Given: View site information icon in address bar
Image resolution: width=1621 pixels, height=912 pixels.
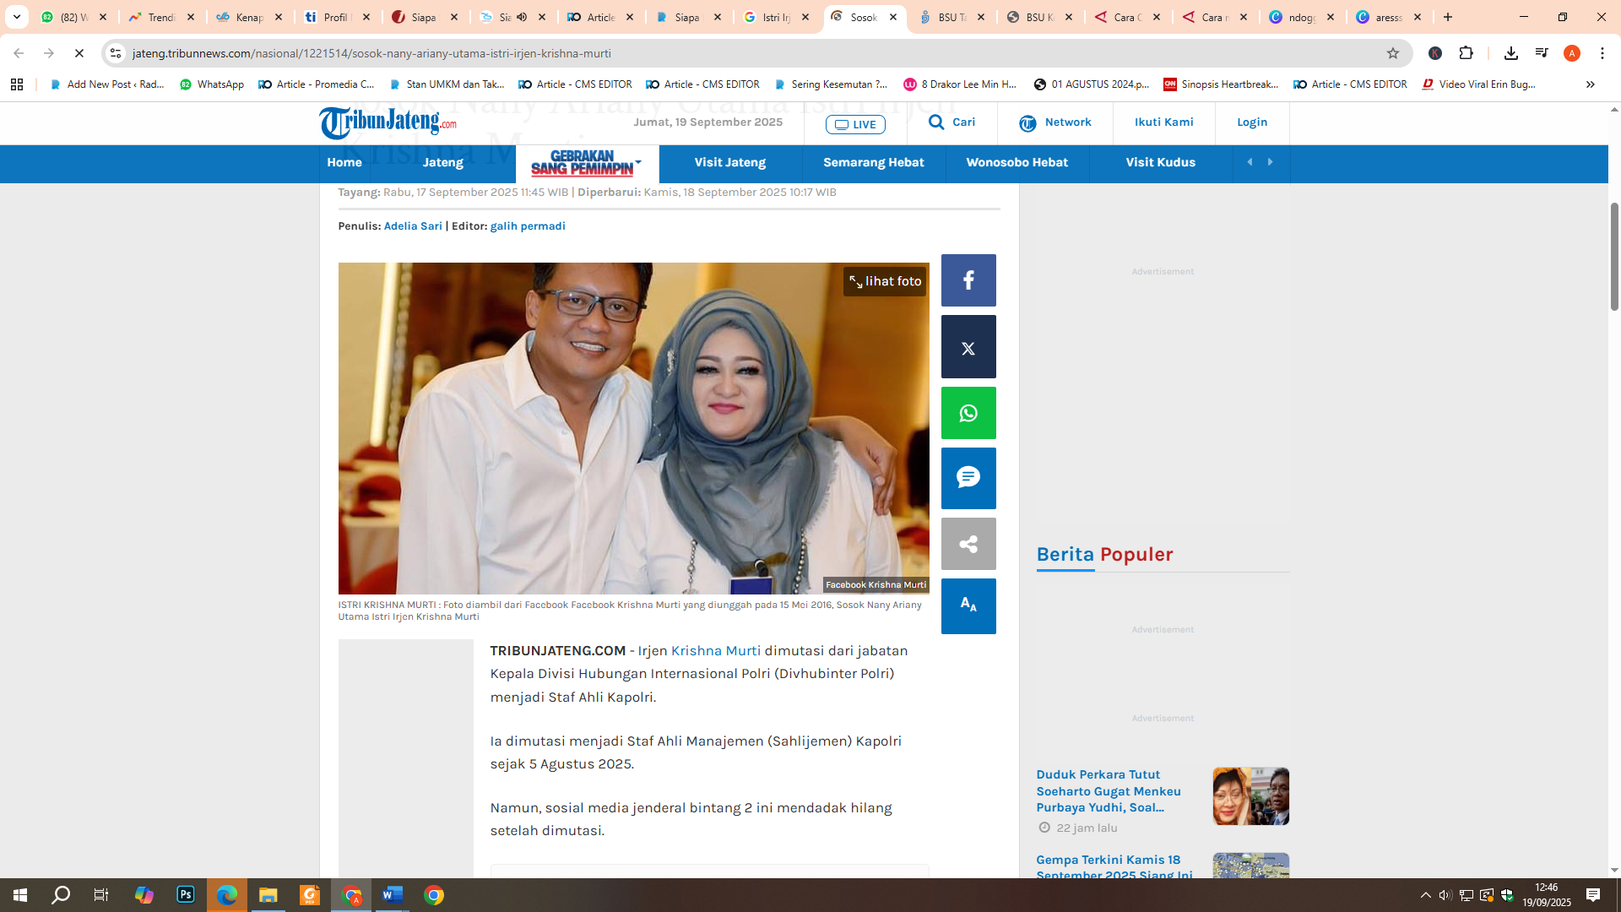Looking at the screenshot, I should tap(116, 53).
